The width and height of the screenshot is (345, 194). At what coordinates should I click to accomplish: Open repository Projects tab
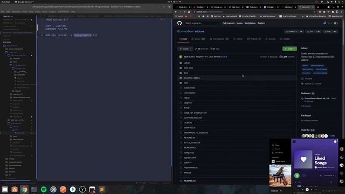pyautogui.click(x=254, y=39)
